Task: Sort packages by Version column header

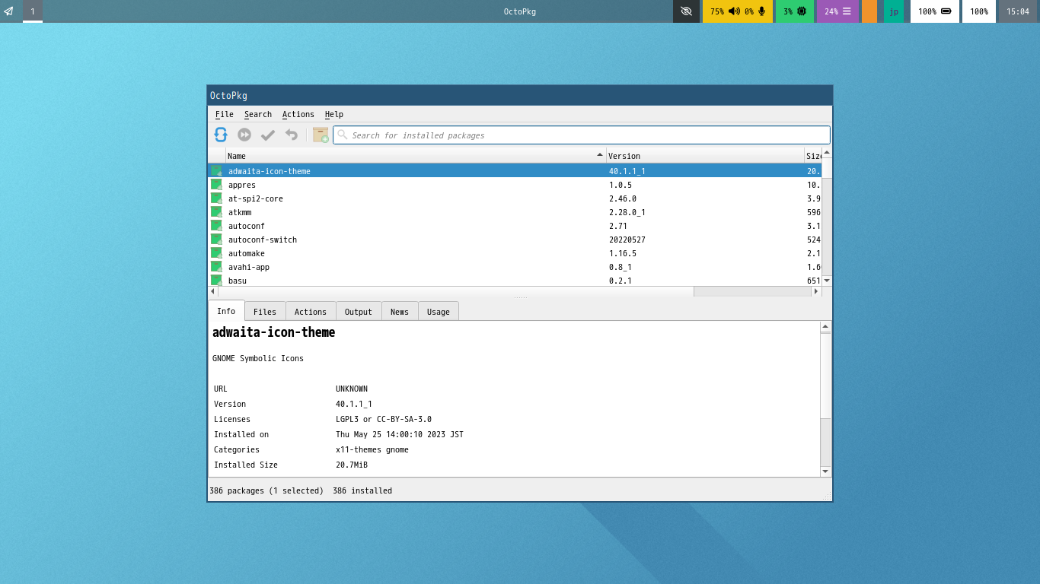Action: tap(705, 156)
